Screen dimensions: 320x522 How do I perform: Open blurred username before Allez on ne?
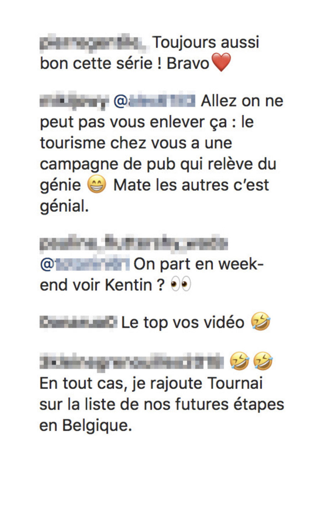(74, 101)
